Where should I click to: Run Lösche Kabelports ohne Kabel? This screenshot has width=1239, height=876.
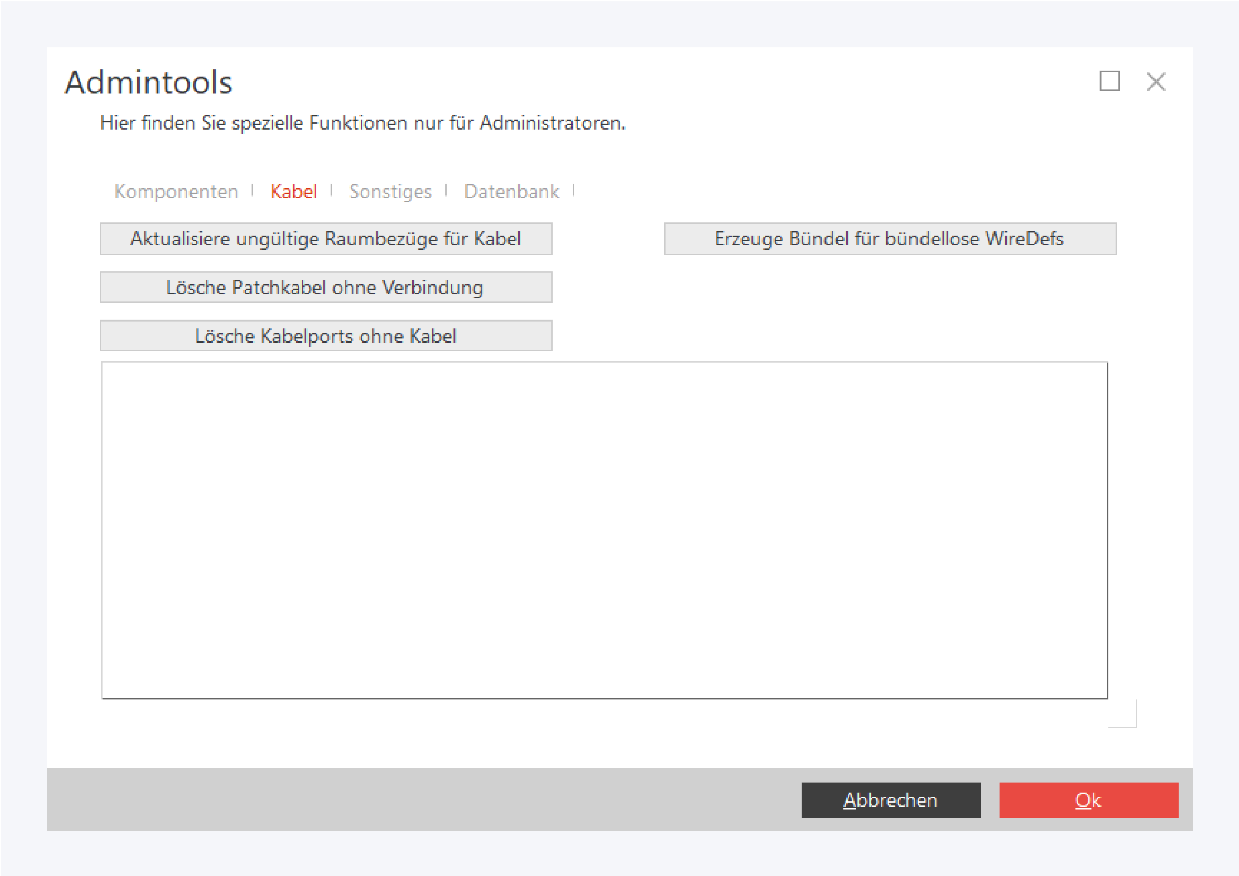(x=325, y=336)
